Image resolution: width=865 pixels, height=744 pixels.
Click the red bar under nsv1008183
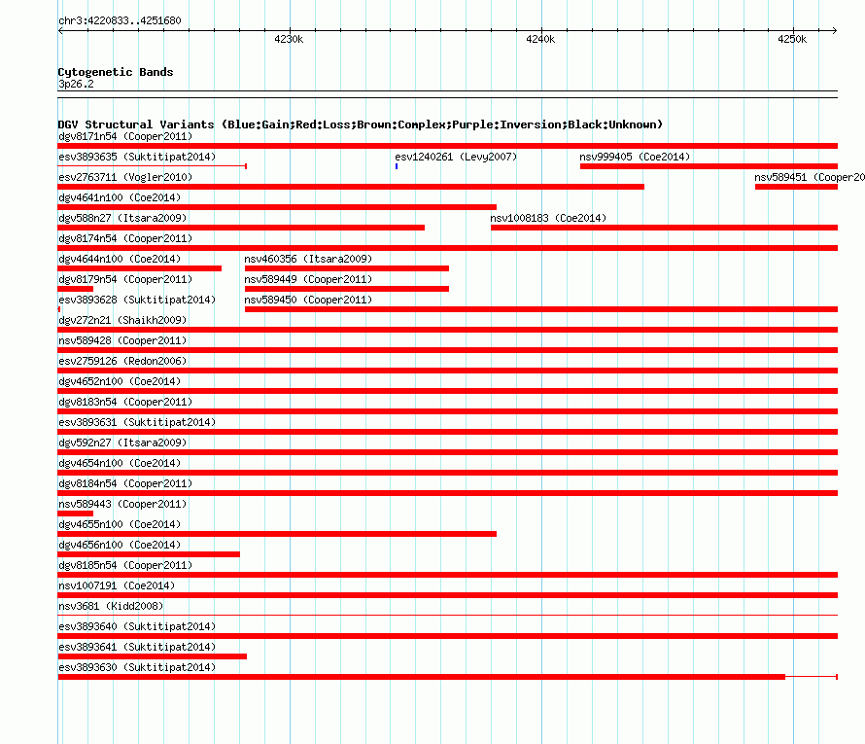tap(664, 228)
